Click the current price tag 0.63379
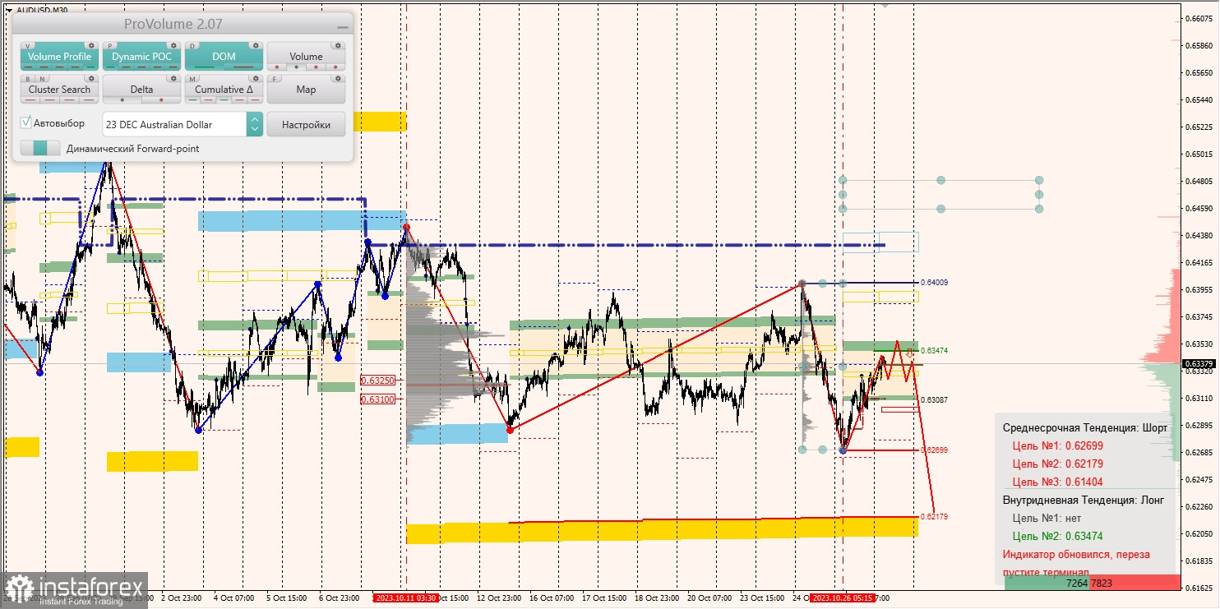Screen dimensions: 1220x609 pyautogui.click(x=1199, y=363)
